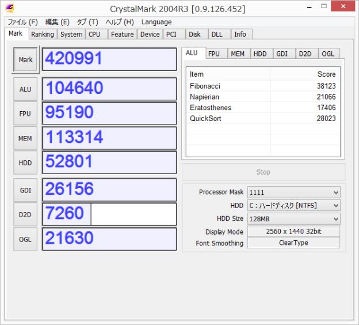Image resolution: width=359 pixels, height=325 pixels.
Task: Switch to the Feature tab
Action: 123,34
